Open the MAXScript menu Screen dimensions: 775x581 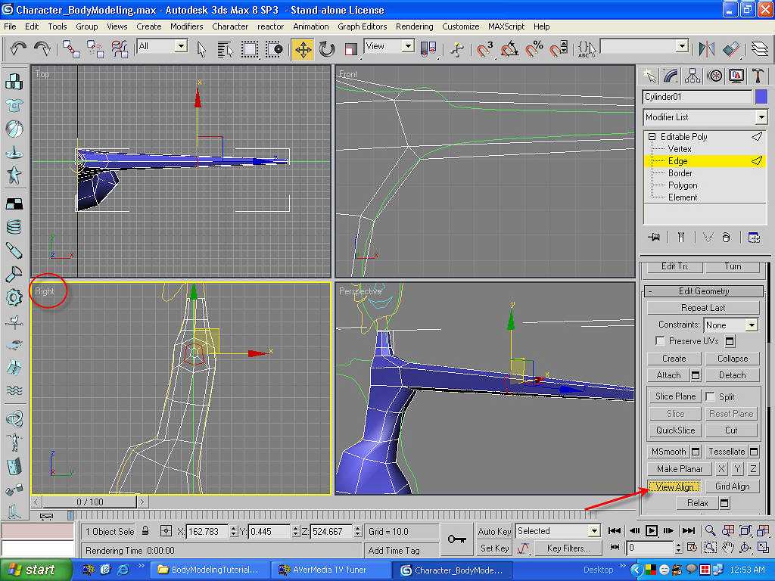[506, 26]
